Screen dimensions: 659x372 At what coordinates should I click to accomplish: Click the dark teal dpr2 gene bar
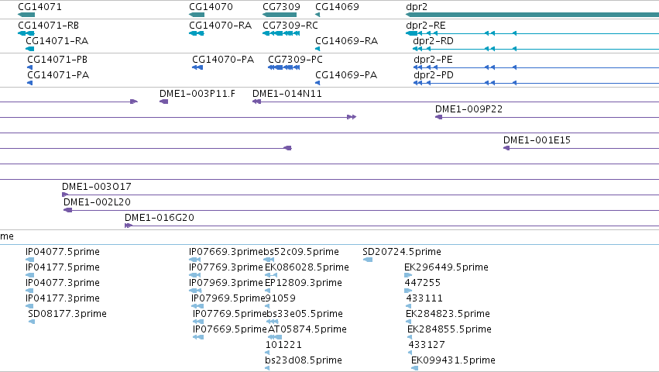(x=533, y=15)
